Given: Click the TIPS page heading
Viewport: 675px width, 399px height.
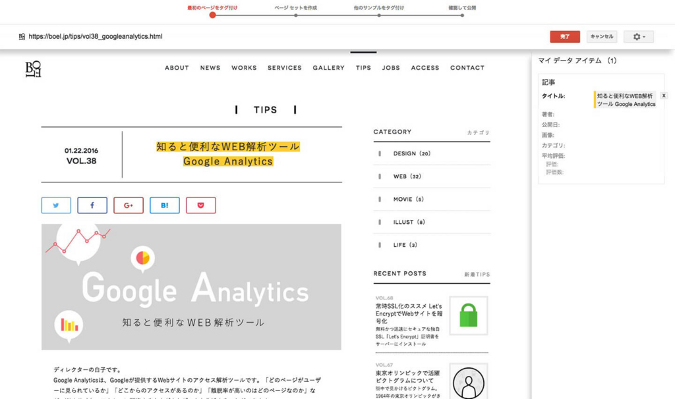Looking at the screenshot, I should 265,110.
